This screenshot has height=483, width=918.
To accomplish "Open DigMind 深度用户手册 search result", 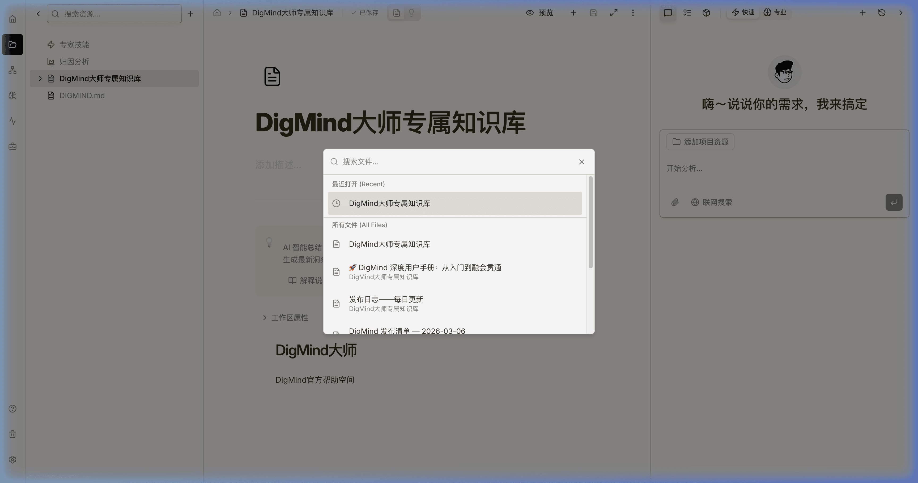I will 455,271.
